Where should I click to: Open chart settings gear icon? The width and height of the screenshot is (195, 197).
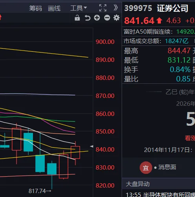coord(117,18)
